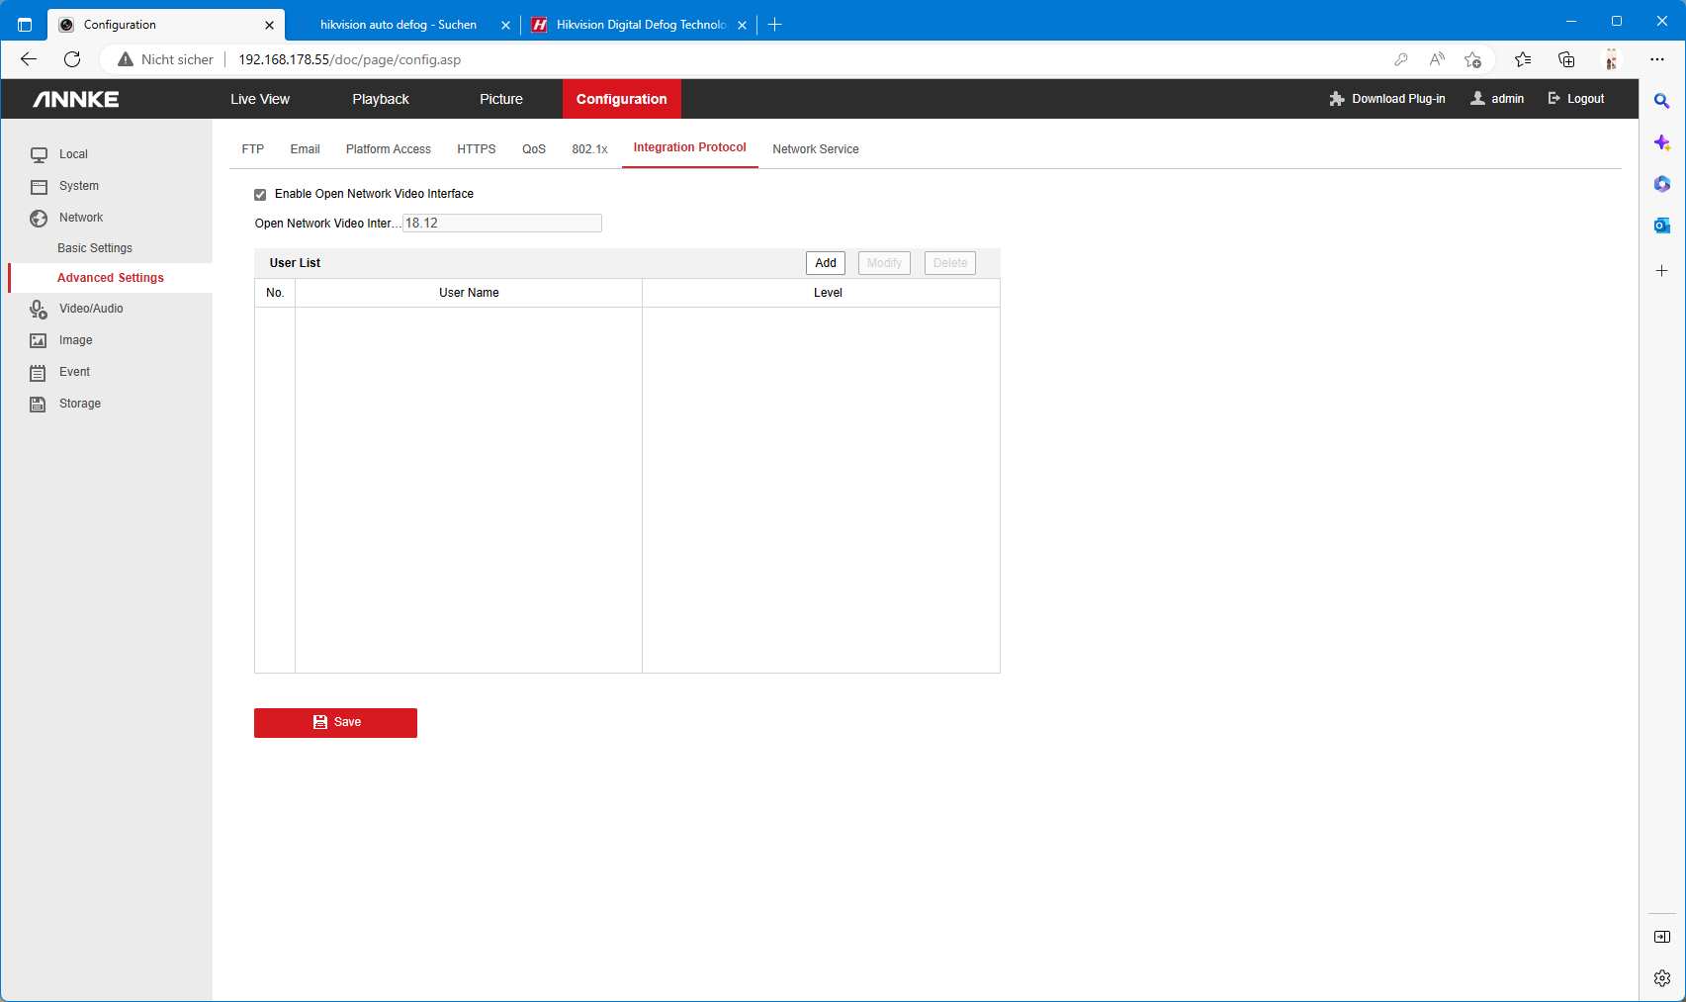Image resolution: width=1686 pixels, height=1002 pixels.
Task: Refresh the browser page
Action: point(72,59)
